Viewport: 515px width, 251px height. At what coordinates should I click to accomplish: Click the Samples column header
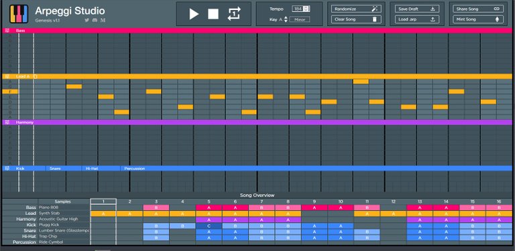[64, 201]
